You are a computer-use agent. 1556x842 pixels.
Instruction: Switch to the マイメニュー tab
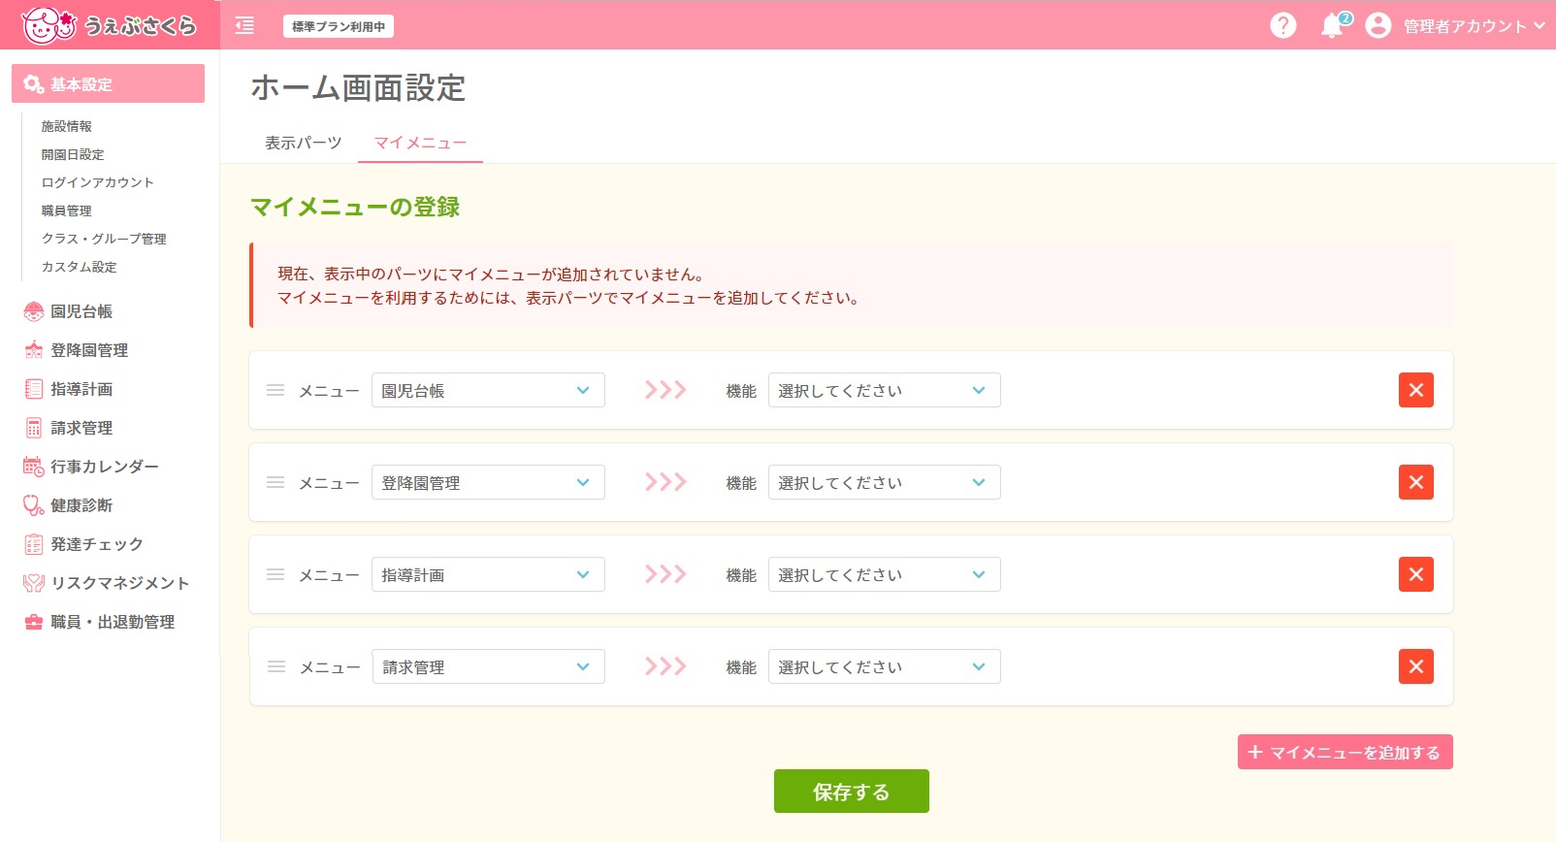click(x=420, y=143)
